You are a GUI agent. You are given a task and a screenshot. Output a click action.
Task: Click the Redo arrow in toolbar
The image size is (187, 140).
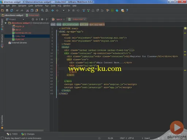click(x=22, y=11)
